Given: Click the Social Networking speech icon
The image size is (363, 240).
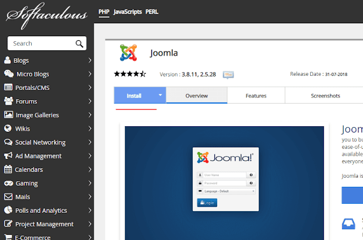Looking at the screenshot, I should point(9,142).
